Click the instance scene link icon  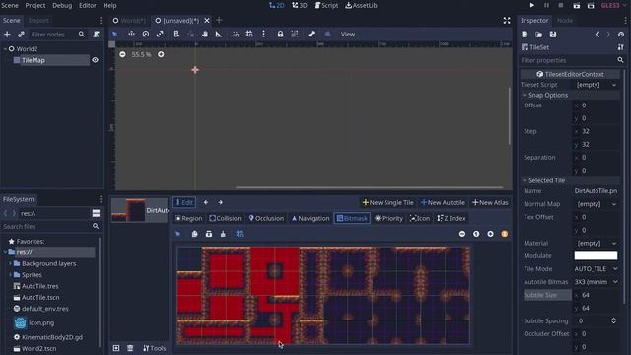[x=21, y=35]
